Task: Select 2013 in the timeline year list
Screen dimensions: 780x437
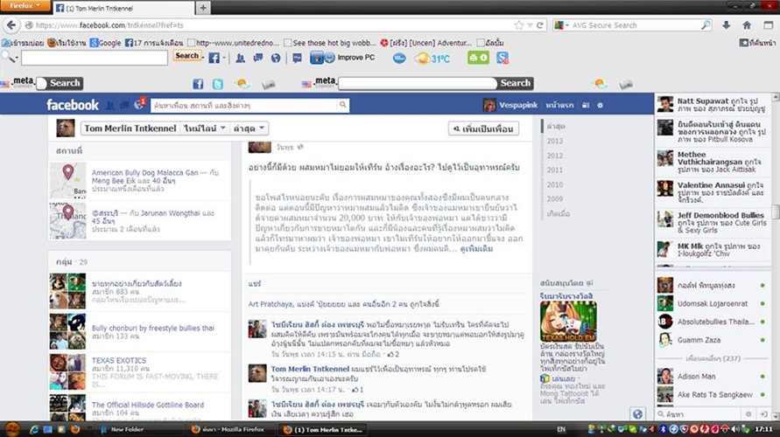Action: [555, 141]
